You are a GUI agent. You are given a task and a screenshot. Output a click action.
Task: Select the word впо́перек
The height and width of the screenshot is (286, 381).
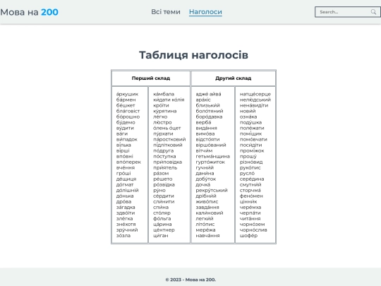pyautogui.click(x=128, y=162)
